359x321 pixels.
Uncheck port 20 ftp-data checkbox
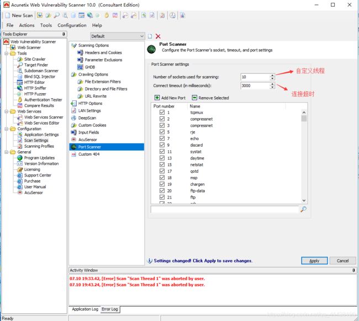[162, 191]
